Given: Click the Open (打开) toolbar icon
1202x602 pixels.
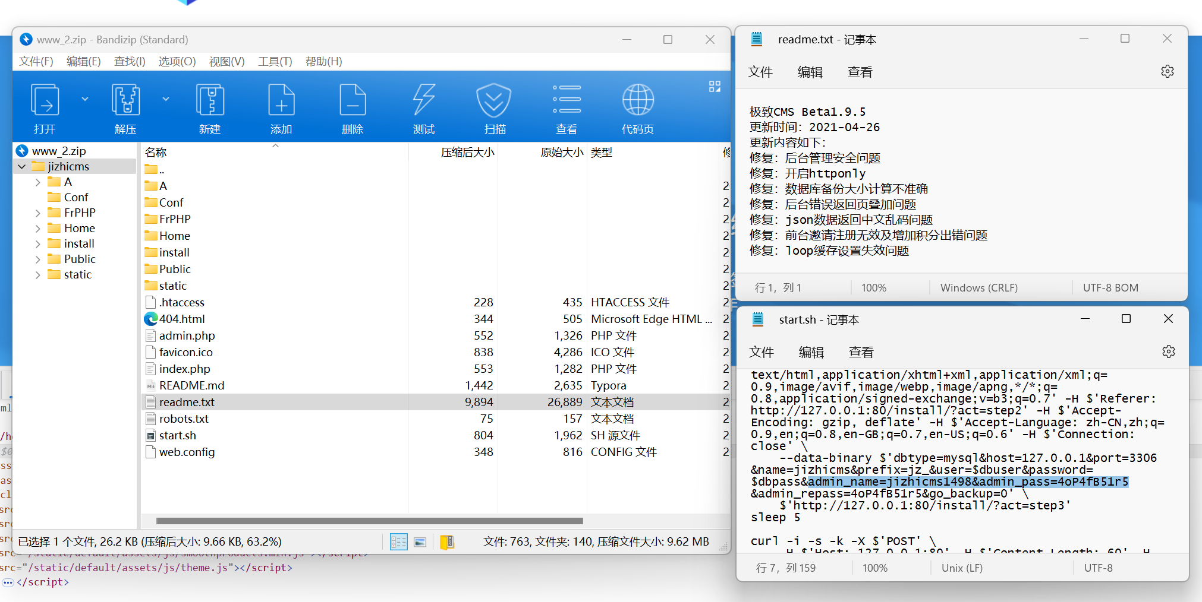Looking at the screenshot, I should tap(45, 101).
